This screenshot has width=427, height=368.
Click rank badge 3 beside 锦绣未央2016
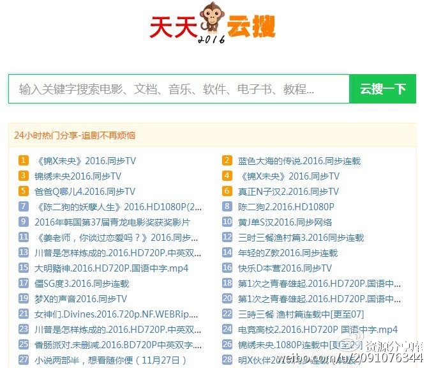click(x=24, y=176)
